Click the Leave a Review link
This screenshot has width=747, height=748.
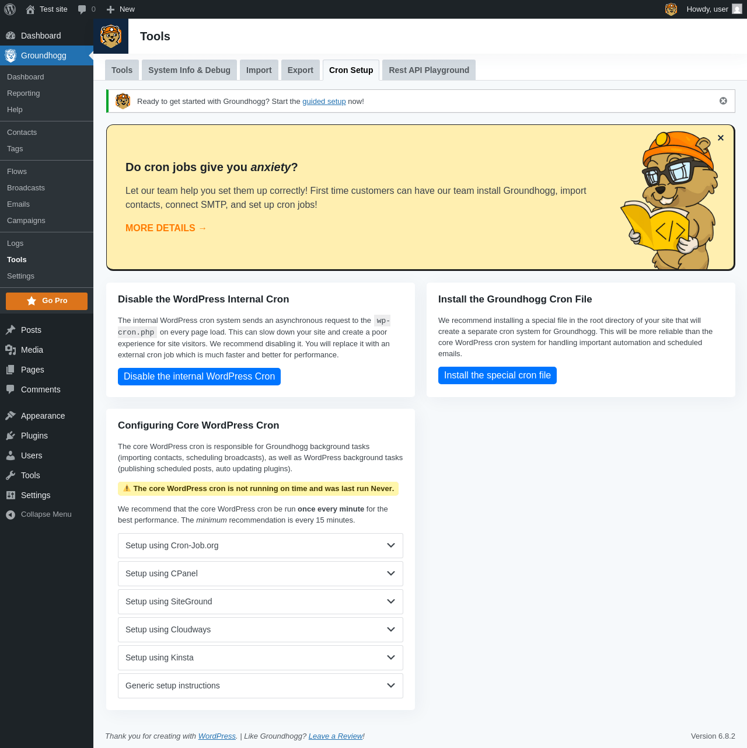[x=336, y=736]
